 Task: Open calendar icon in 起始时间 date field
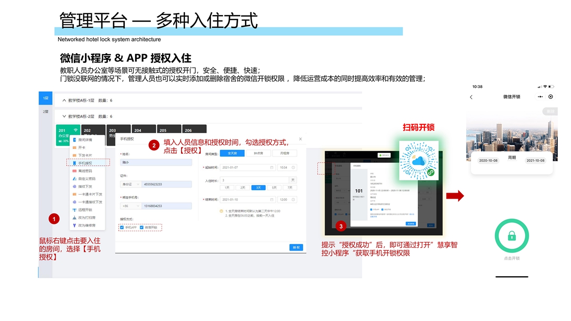click(x=272, y=167)
